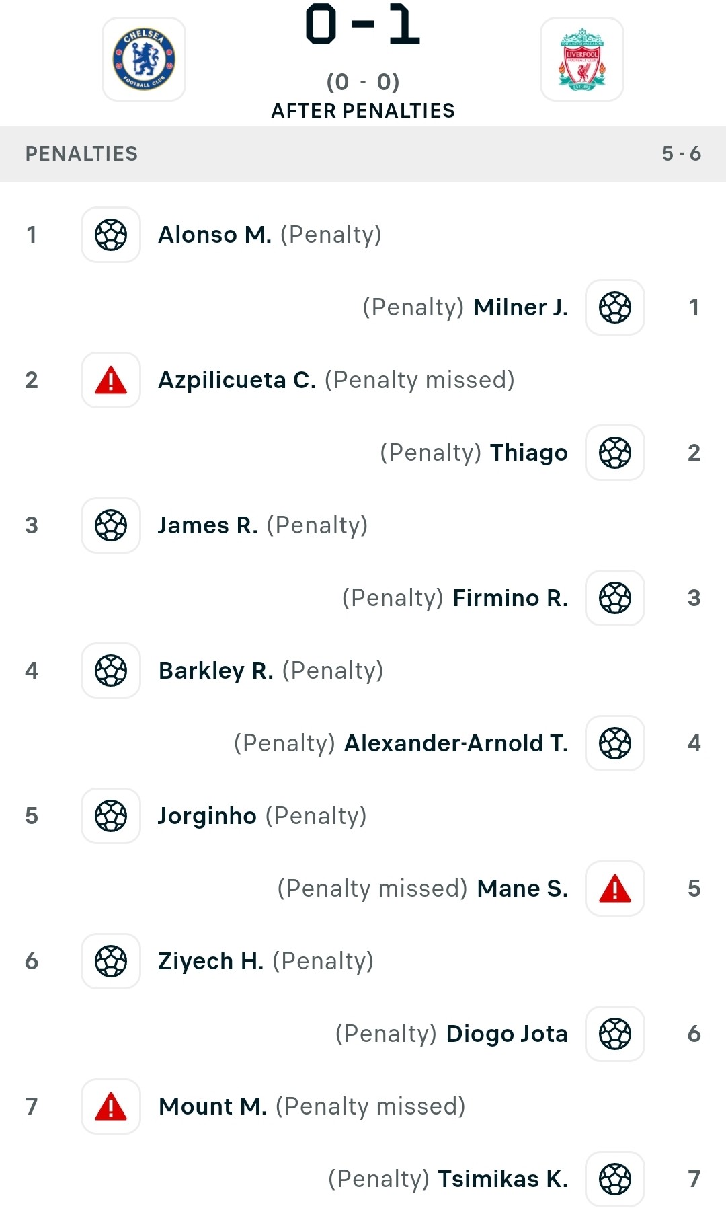This screenshot has width=726, height=1208.
Task: Open the Chelsea club crest
Action: 144,59
